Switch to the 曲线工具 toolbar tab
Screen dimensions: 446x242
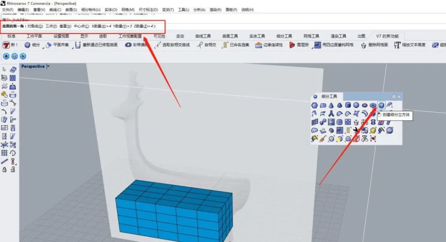(203, 36)
